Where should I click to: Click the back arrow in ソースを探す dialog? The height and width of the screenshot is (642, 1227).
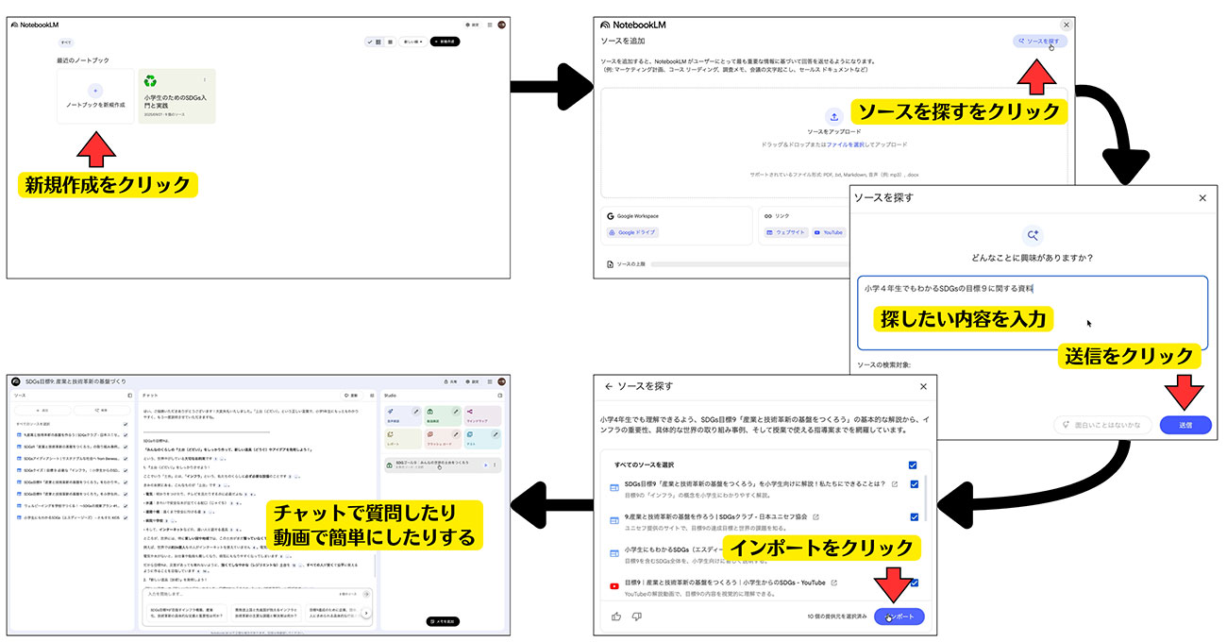pyautogui.click(x=609, y=386)
